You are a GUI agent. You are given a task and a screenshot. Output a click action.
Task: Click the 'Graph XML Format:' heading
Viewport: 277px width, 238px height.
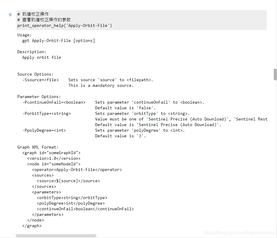coord(38,147)
